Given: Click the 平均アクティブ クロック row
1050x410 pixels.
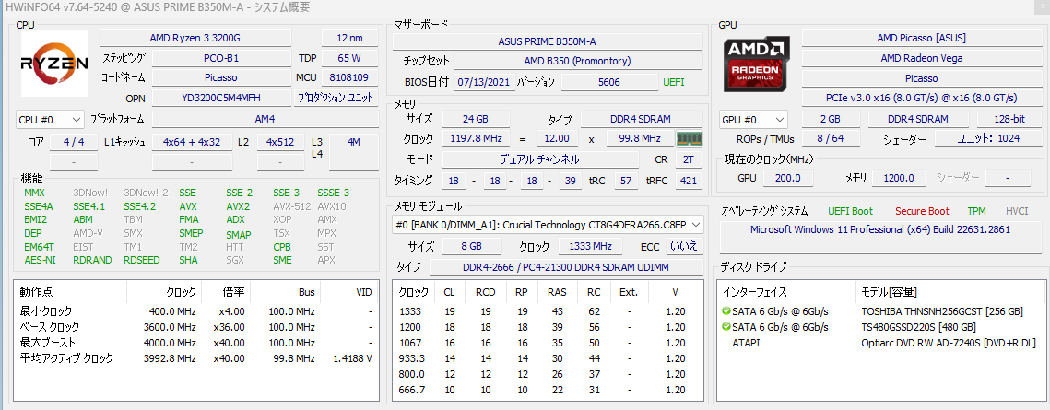Looking at the screenshot, I should 196,357.
